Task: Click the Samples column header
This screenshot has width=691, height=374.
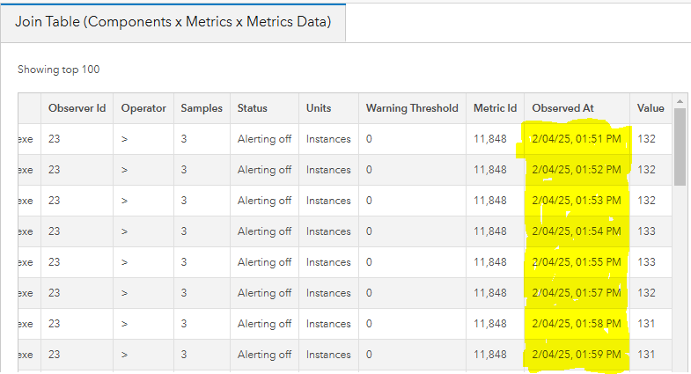Action: [x=202, y=108]
